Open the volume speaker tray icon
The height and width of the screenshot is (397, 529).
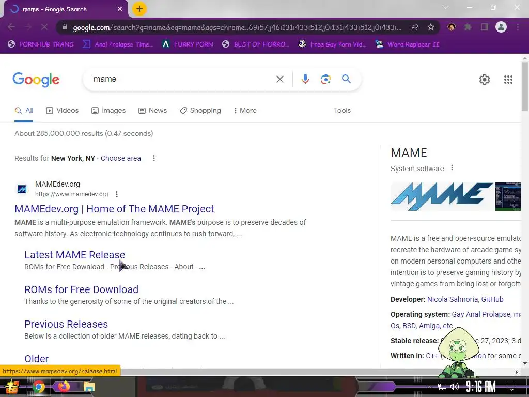[455, 387]
